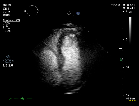Click the yellow frame counter text
This screenshot has width=139, height=106.
point(132,101)
